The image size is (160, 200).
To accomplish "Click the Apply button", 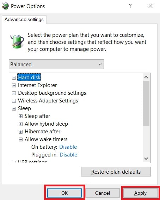I will [140, 193].
